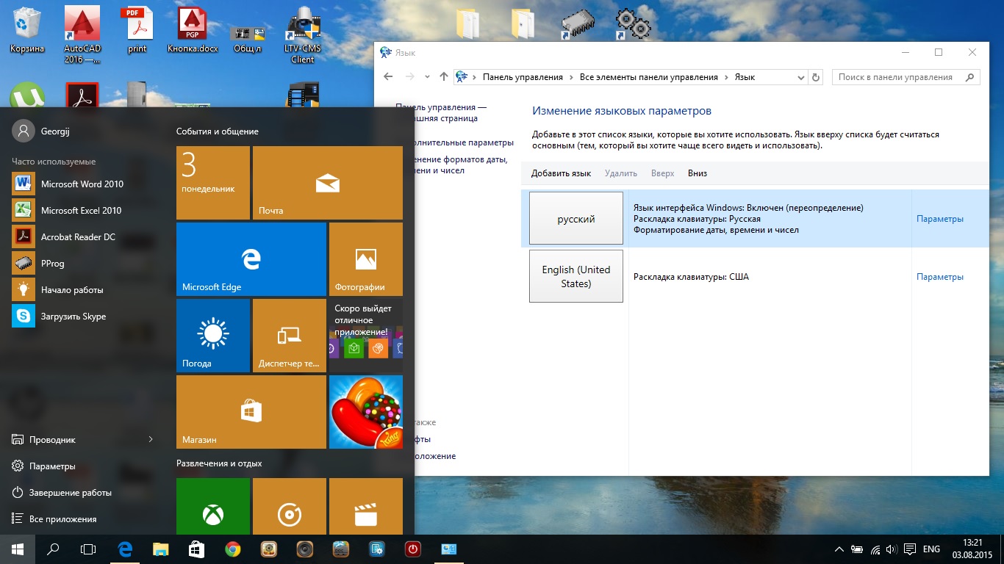This screenshot has width=1004, height=564.
Task: Click the red power-button app on the taskbar
Action: point(413,549)
